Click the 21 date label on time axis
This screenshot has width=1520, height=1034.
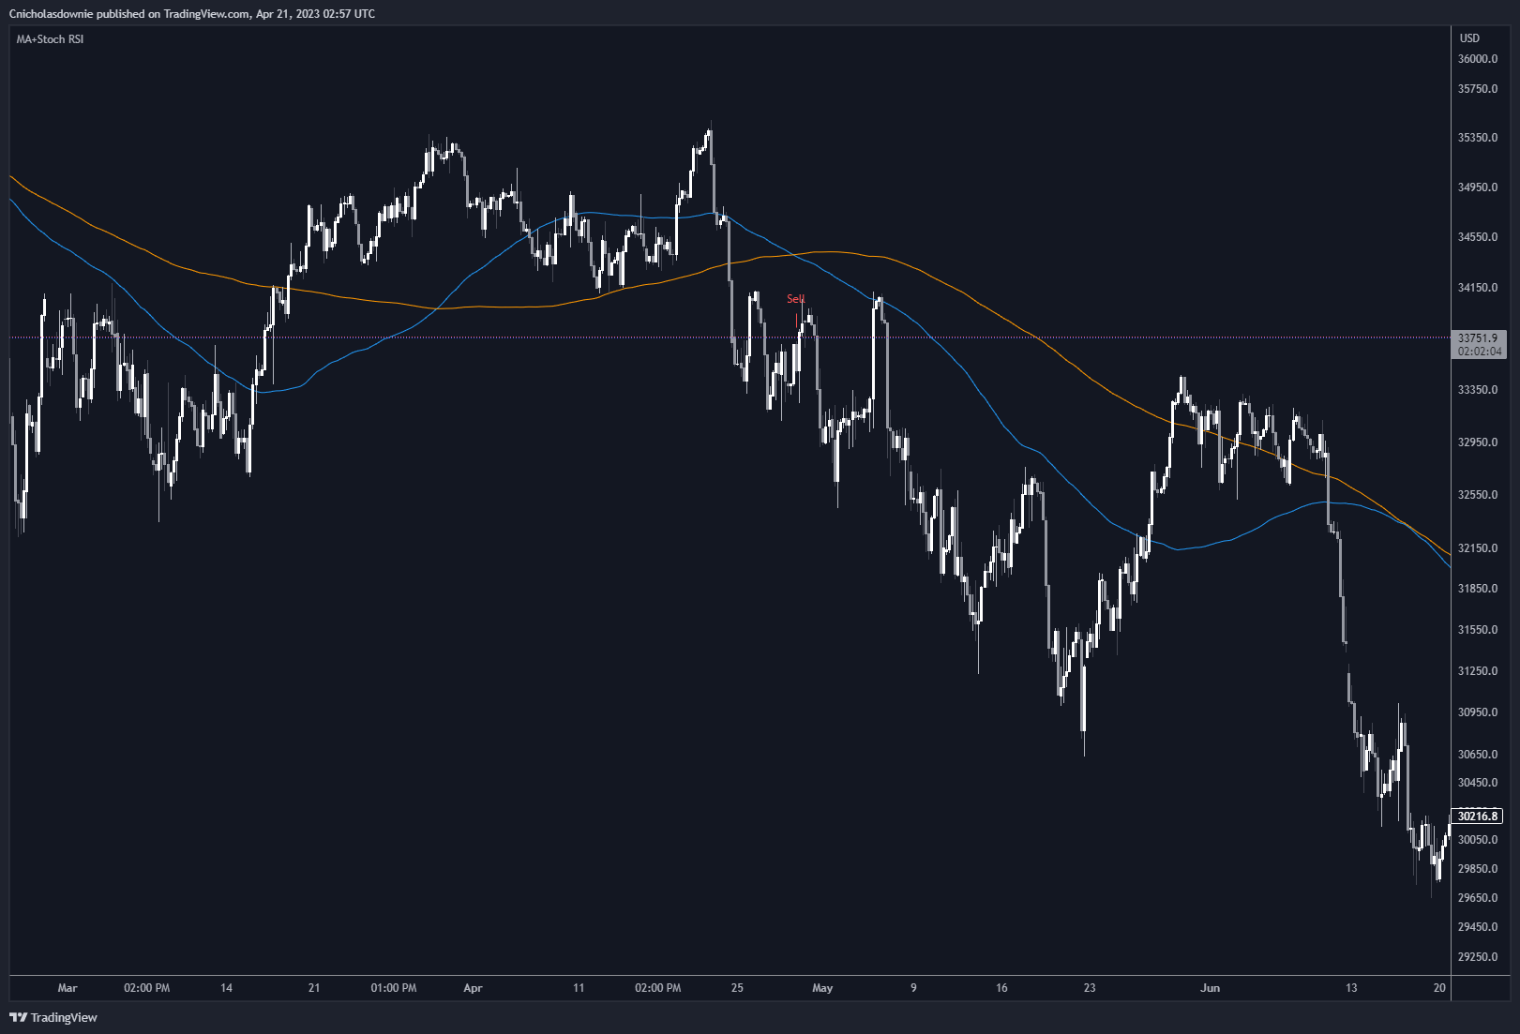tap(314, 988)
